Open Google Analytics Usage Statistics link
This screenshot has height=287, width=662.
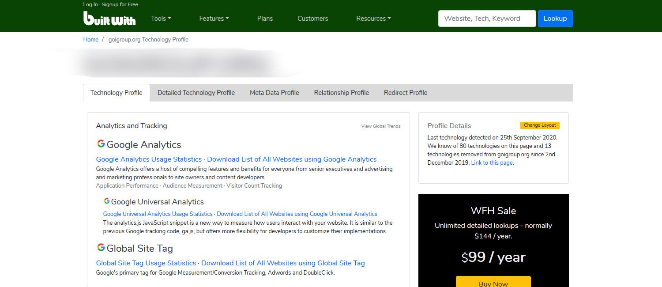(149, 159)
